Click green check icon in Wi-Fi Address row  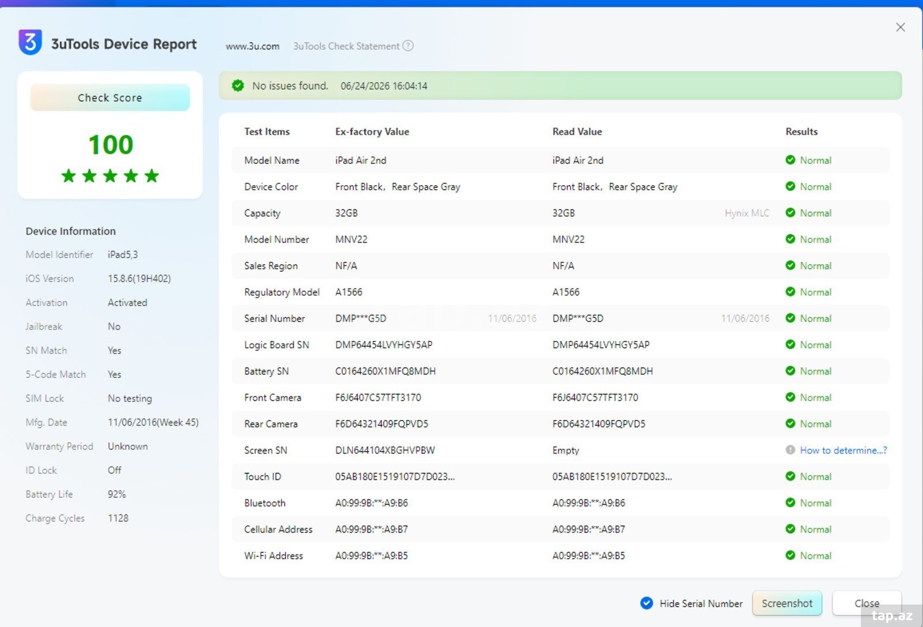coord(790,555)
